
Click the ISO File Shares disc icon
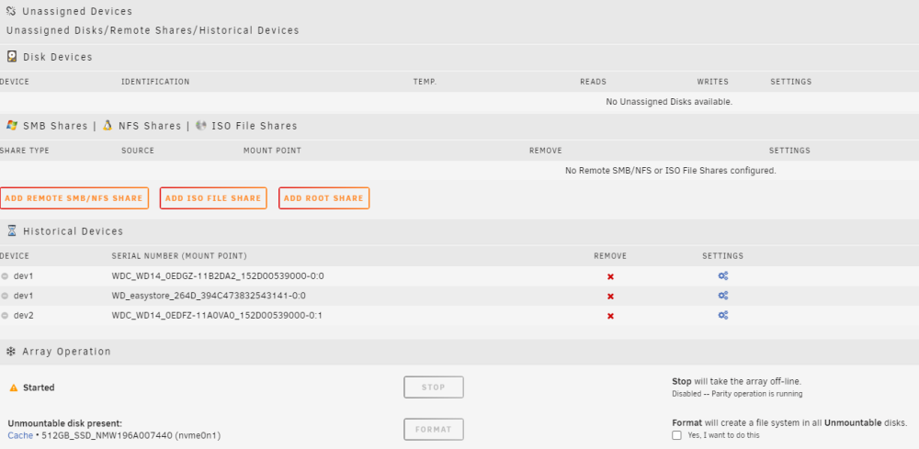coord(201,125)
